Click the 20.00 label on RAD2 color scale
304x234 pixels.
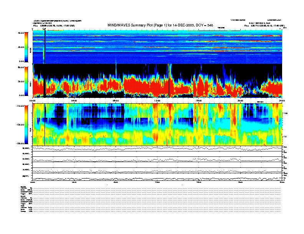point(21,47)
